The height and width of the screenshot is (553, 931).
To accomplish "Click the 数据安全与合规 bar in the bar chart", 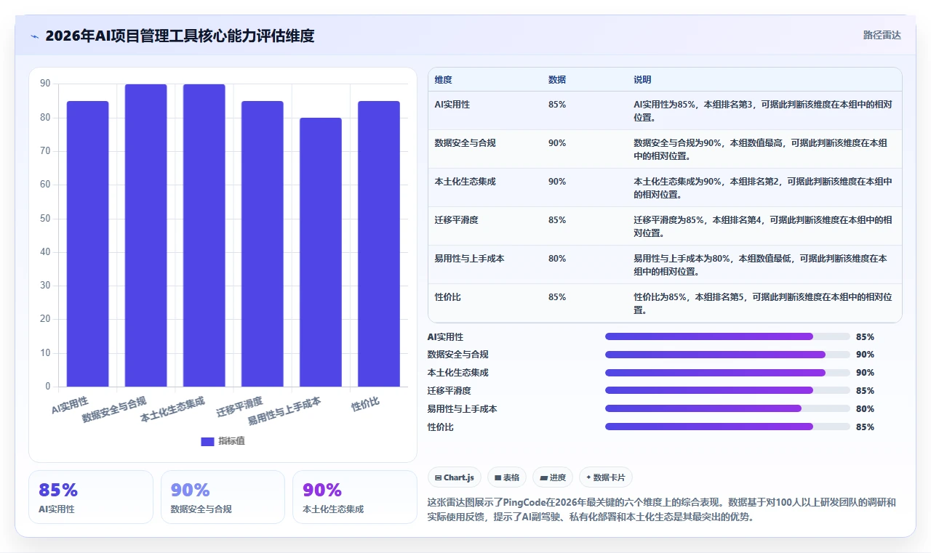I will tap(146, 235).
